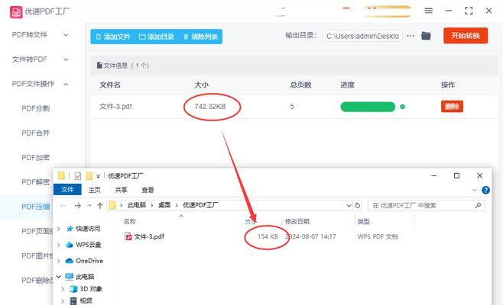Click 清除列表 to clear the list
Viewport: 503px width, 305px height.
click(x=200, y=37)
